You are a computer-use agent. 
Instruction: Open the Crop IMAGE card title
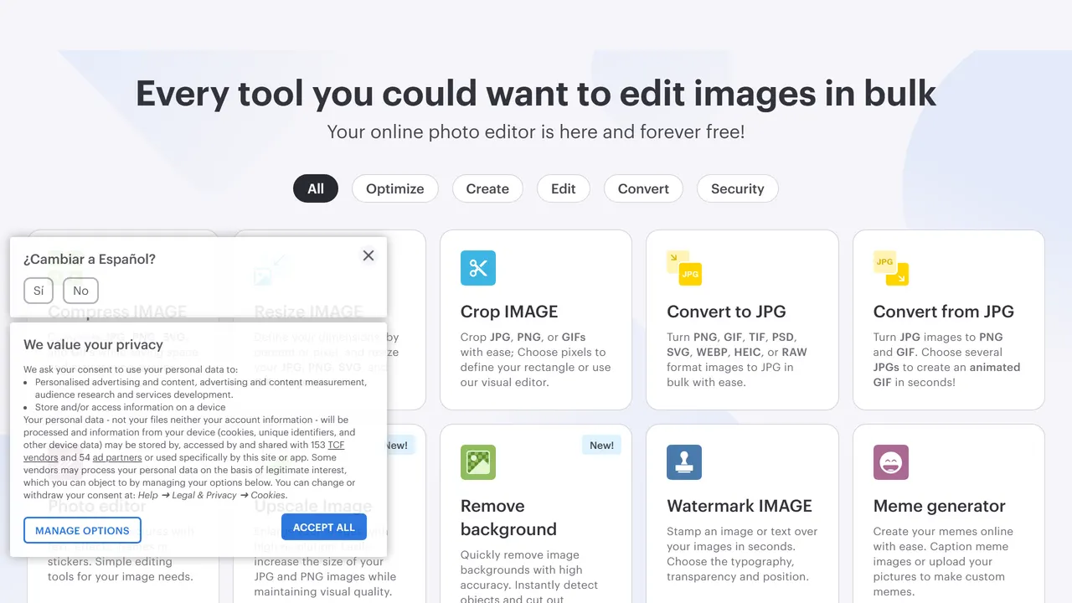click(x=509, y=312)
